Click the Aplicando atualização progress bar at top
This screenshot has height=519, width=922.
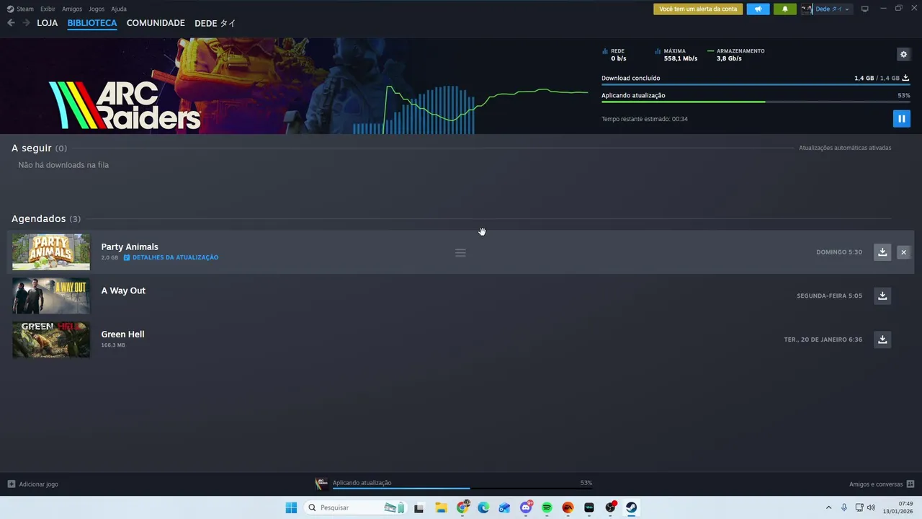(756, 102)
